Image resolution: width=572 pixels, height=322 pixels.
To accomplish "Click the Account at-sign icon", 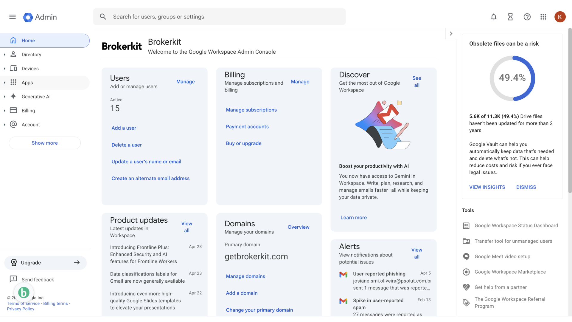I will point(13,124).
